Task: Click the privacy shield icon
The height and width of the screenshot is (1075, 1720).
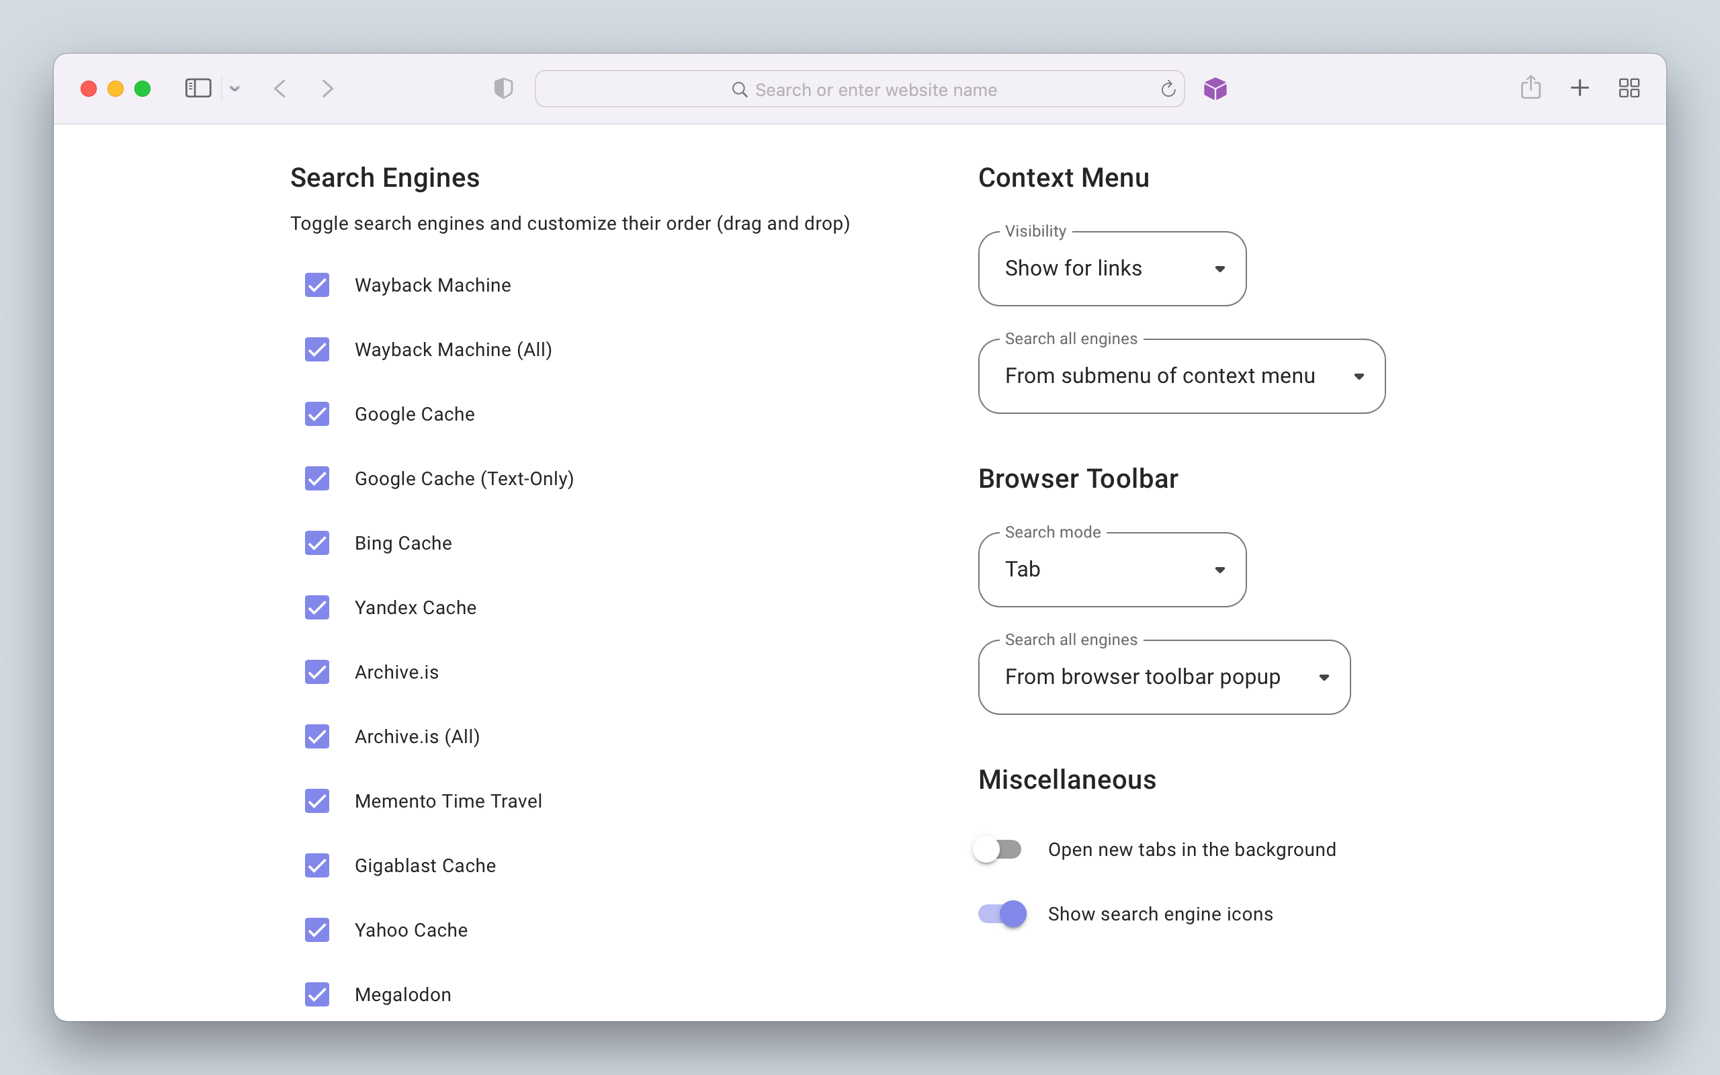Action: [503, 89]
